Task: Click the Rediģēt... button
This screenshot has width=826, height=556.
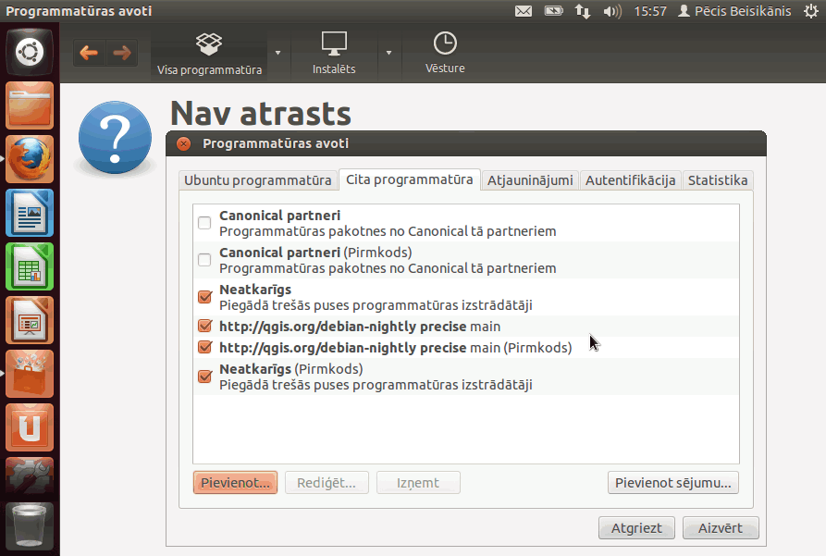Action: click(327, 483)
